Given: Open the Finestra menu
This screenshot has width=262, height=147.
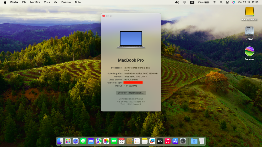Looking at the screenshot, I should coord(66,2).
